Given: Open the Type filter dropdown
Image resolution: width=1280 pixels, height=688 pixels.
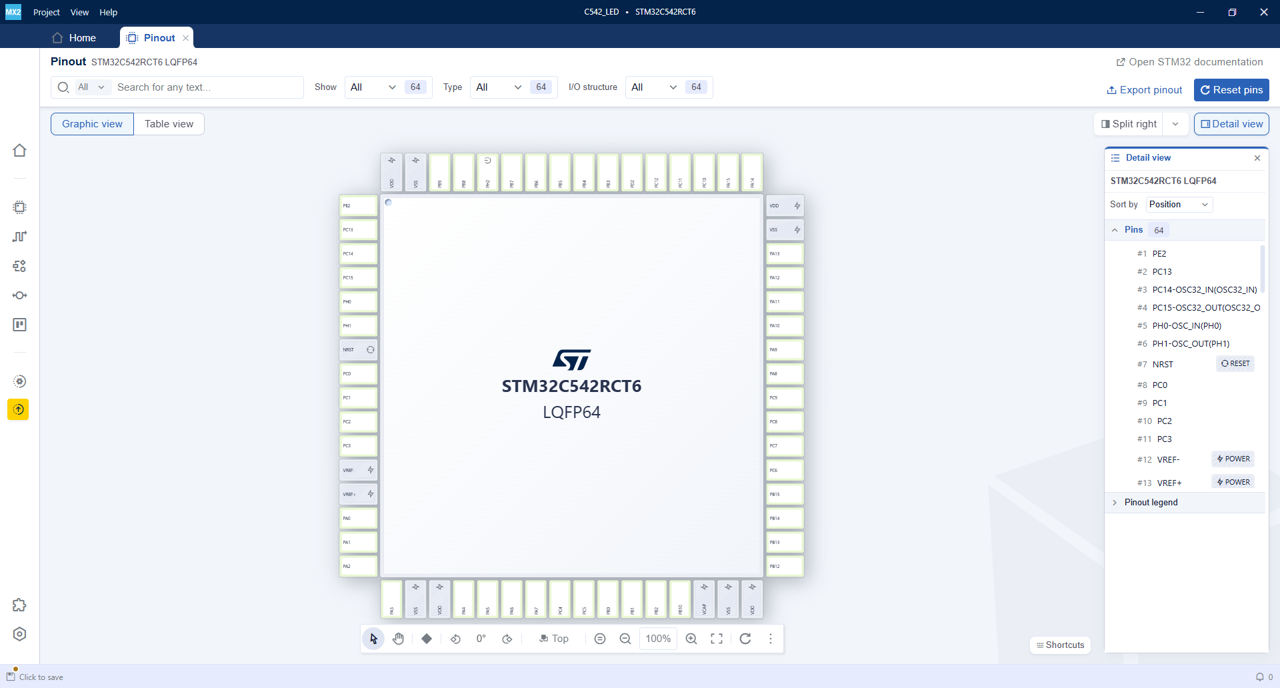Looking at the screenshot, I should (499, 87).
